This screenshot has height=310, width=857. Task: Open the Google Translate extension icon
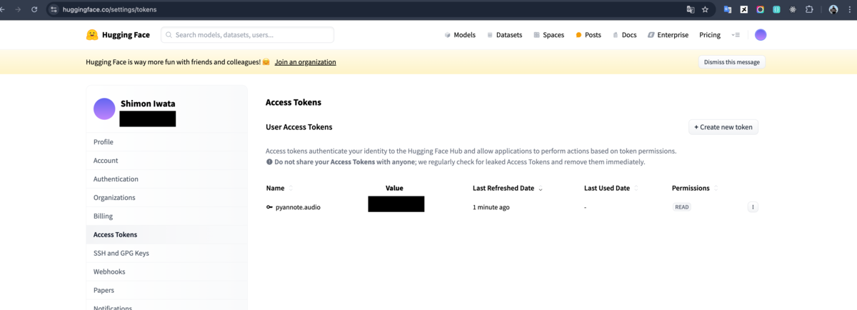[x=728, y=10]
